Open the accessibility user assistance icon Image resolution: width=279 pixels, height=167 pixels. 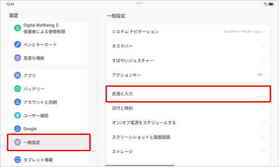tap(18, 116)
